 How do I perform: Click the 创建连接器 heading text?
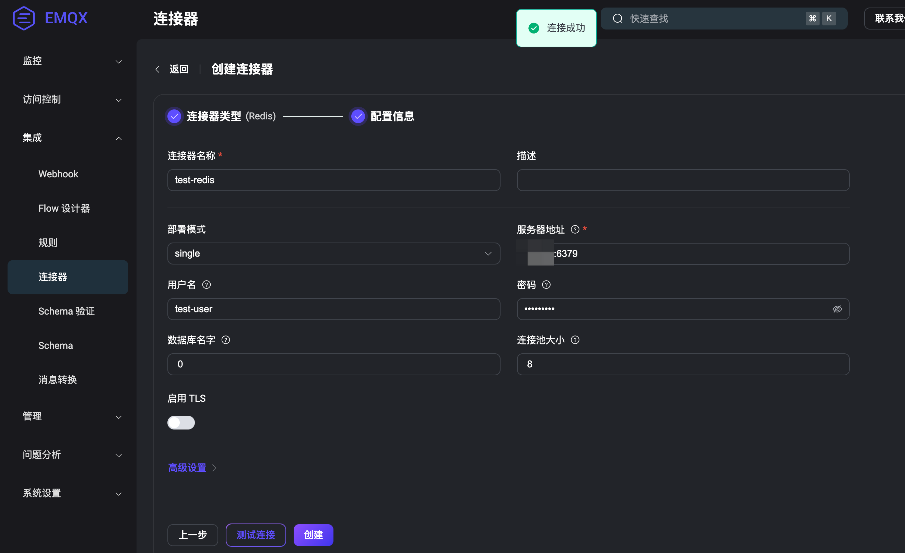[242, 69]
